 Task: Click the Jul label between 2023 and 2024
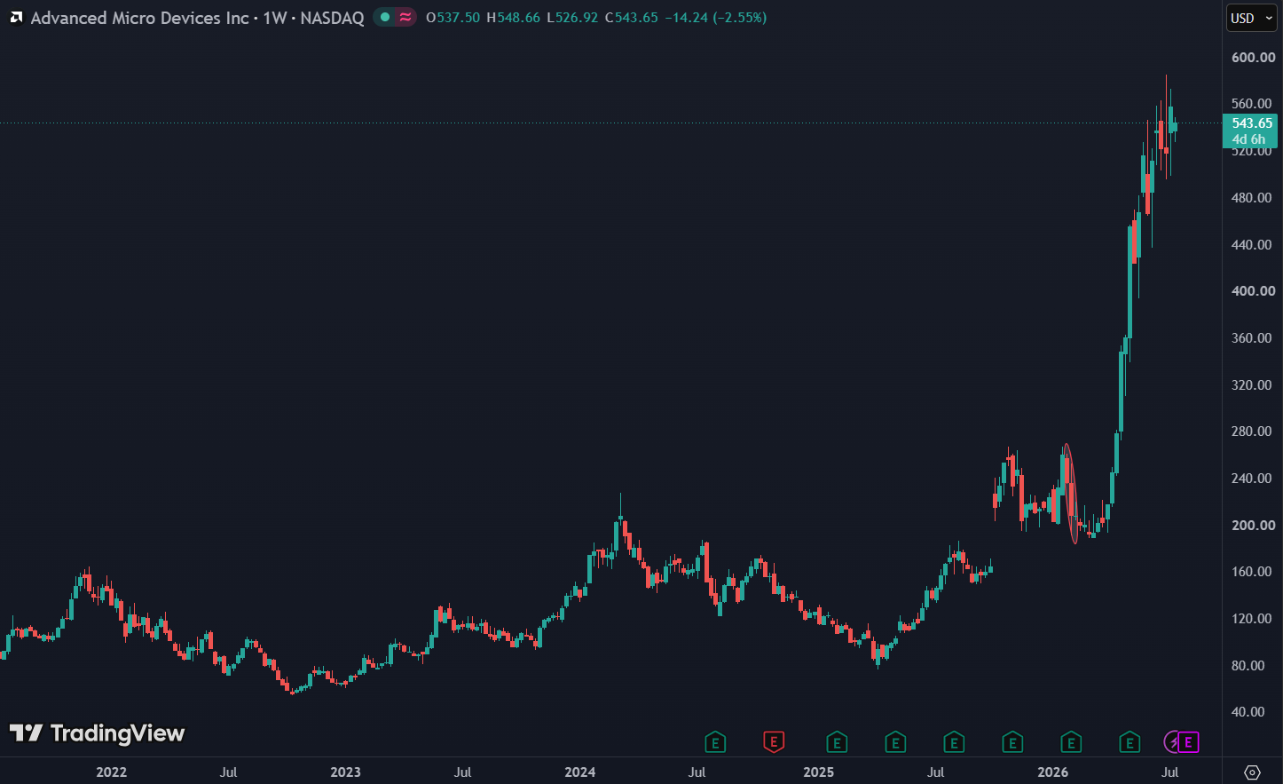tap(463, 772)
